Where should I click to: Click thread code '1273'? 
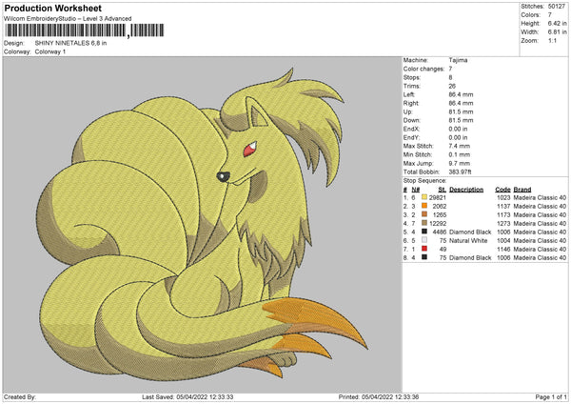click(x=503, y=224)
